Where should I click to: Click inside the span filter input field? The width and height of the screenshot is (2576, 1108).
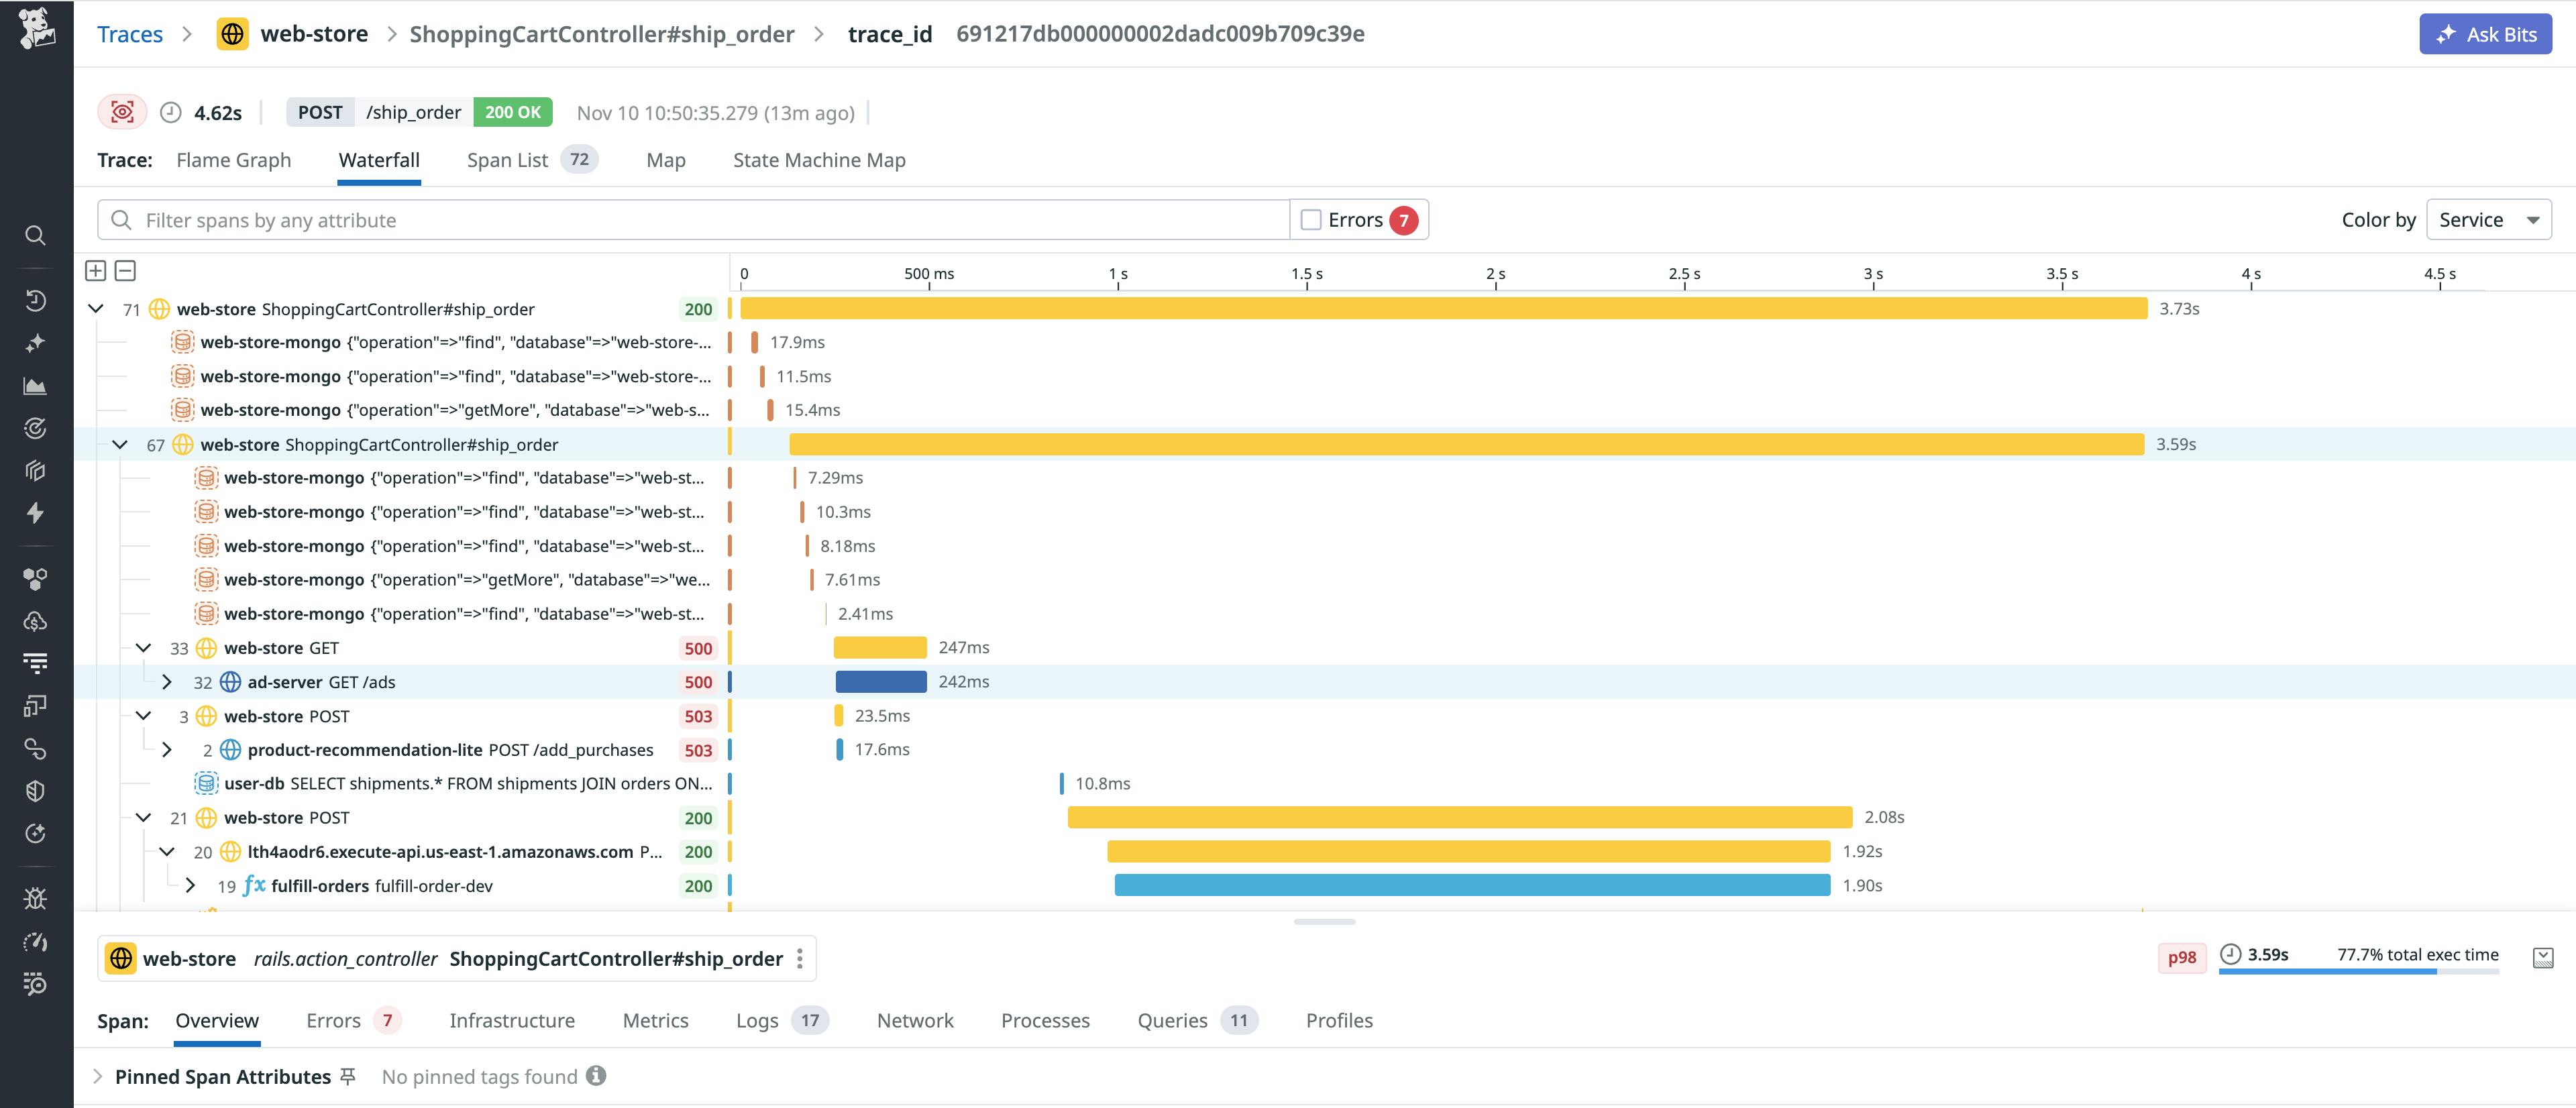(x=600, y=219)
